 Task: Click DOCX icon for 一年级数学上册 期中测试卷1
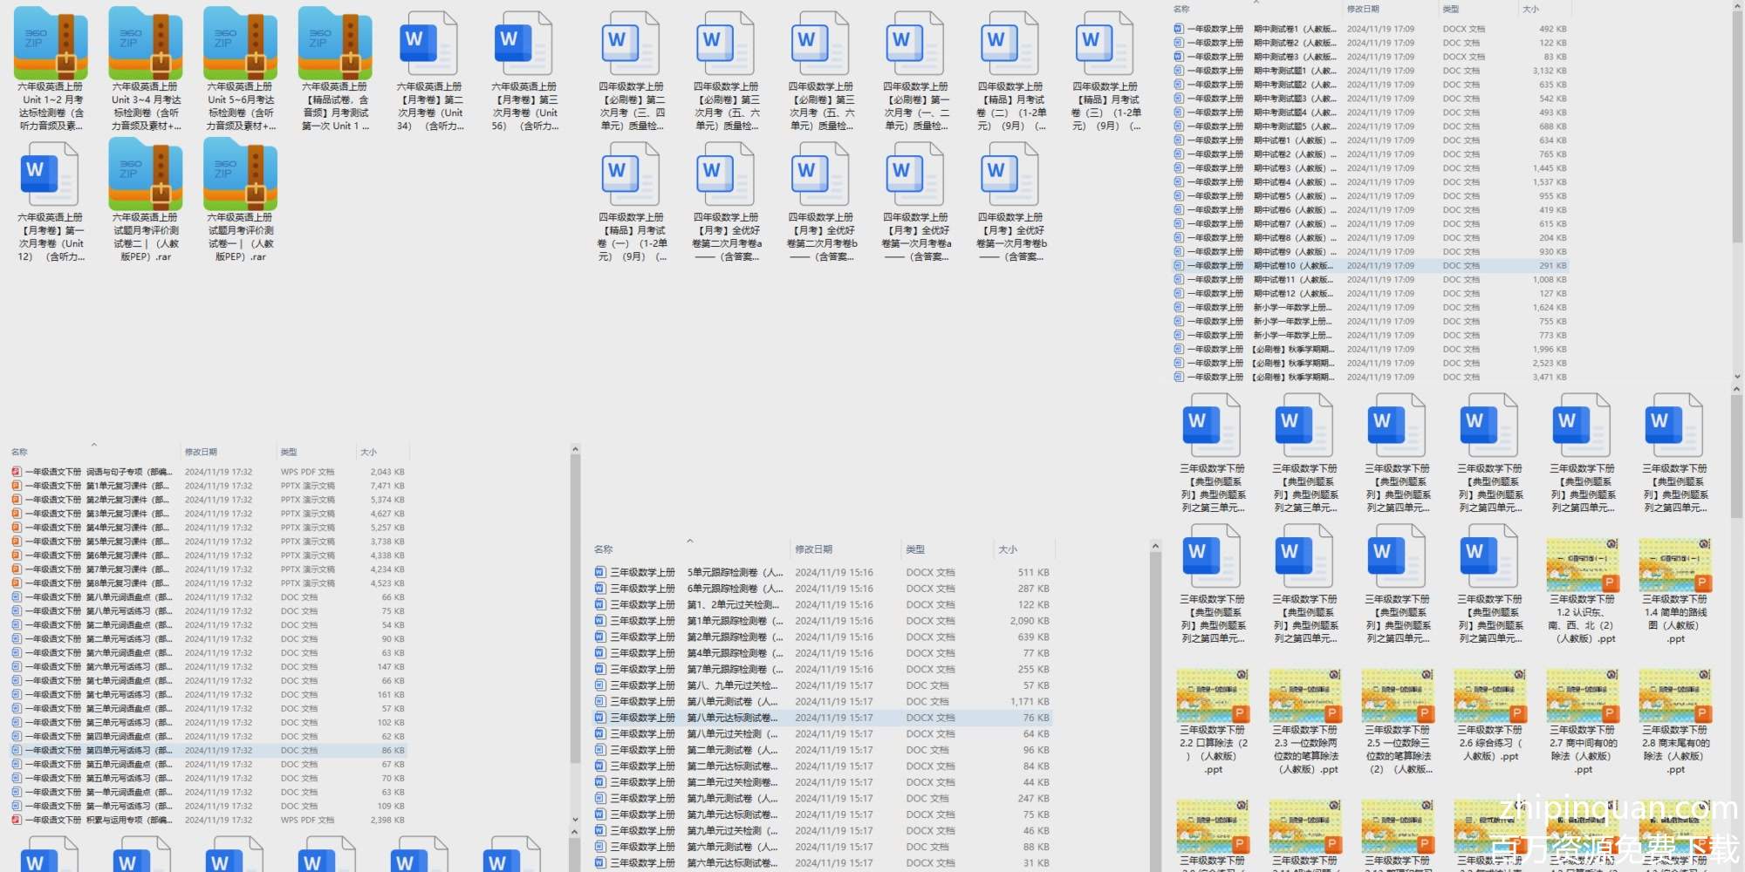click(x=1179, y=29)
